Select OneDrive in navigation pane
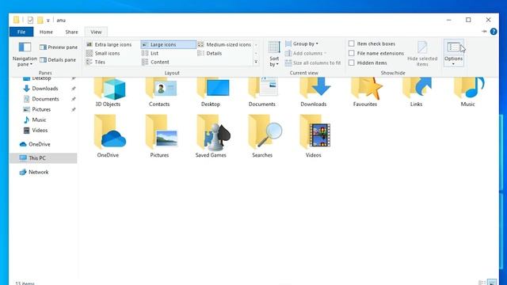The width and height of the screenshot is (507, 285). pos(39,144)
